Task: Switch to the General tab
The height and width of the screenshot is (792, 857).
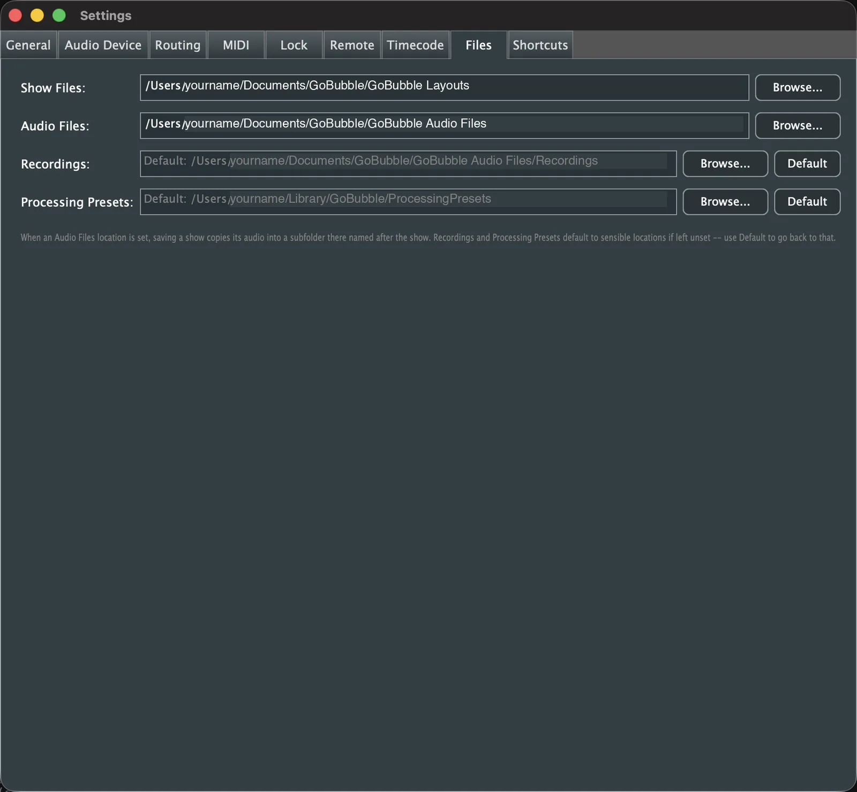Action: (28, 45)
